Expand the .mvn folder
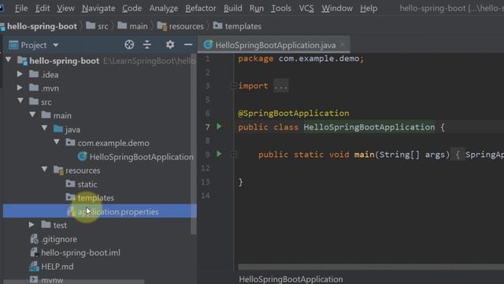Viewport: 504px width, 284px height. point(20,88)
